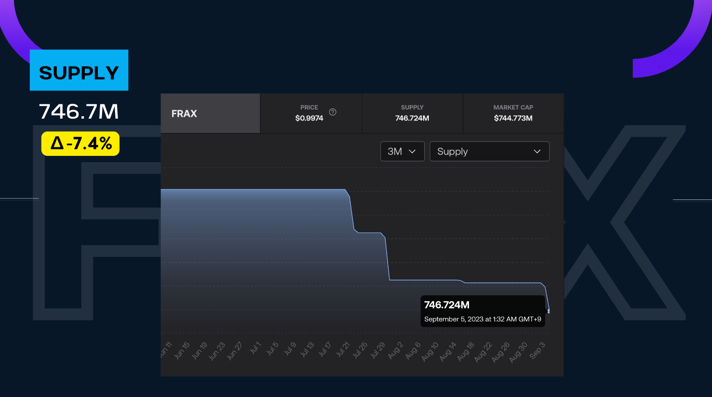Click the Jul 21 axis date label
Screen dimensions: 712x397
tap(343, 350)
